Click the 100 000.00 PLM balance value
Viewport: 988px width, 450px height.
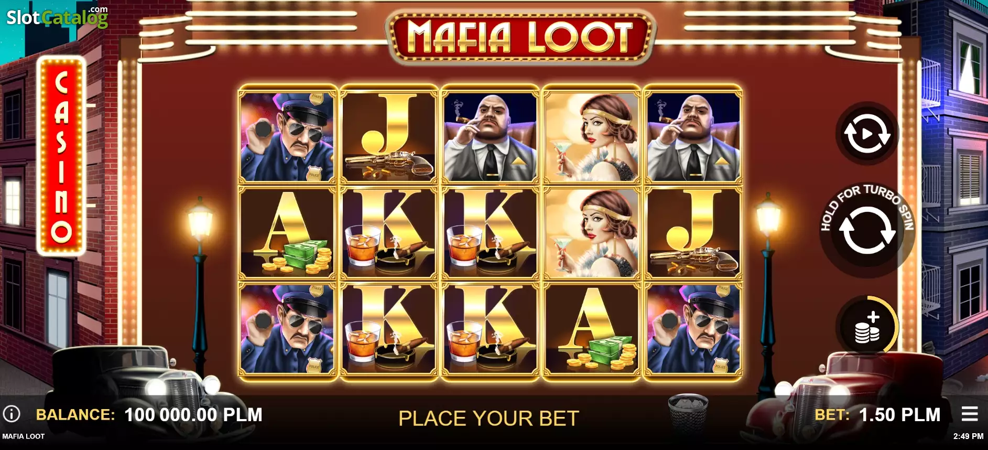click(x=193, y=415)
